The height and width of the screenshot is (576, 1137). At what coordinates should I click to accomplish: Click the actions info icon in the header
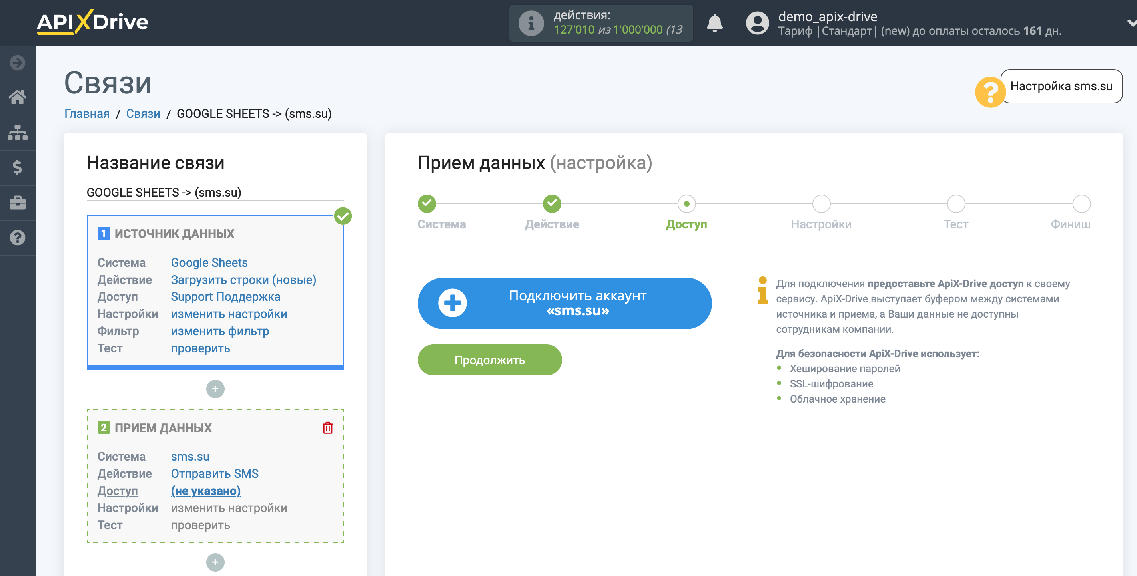(x=531, y=23)
